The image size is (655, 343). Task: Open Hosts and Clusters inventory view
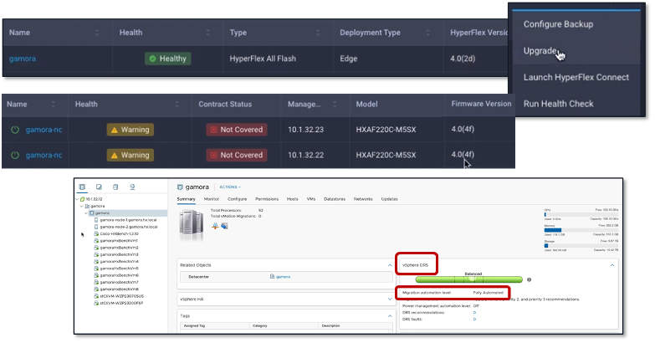coord(82,187)
